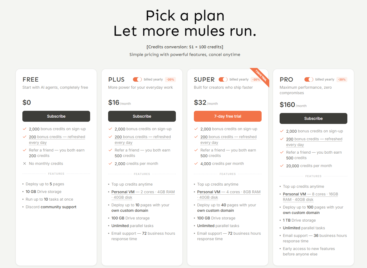This screenshot has width=367, height=268.
Task: Subscribe to the PRO plan
Action: 313,118
